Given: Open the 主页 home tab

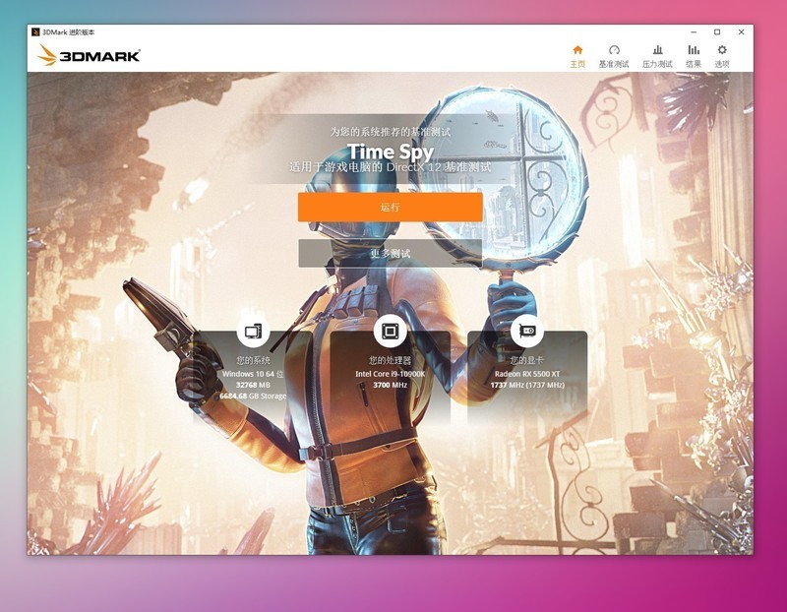Looking at the screenshot, I should (577, 56).
